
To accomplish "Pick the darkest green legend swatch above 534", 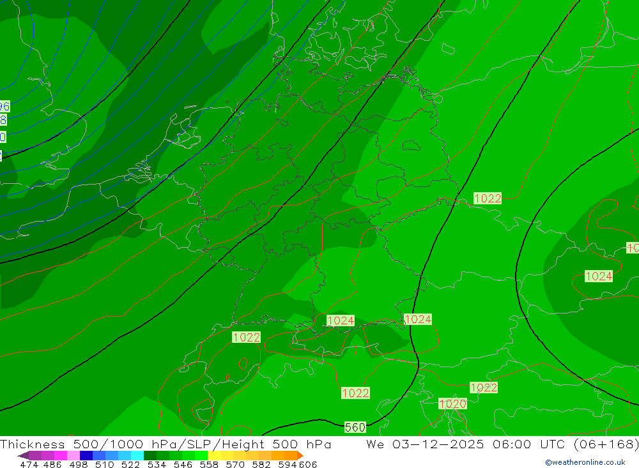I will pos(150,455).
